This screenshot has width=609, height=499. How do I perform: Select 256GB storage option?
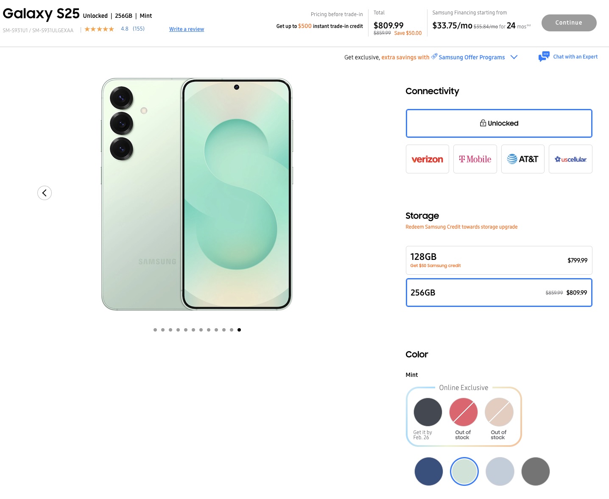pyautogui.click(x=499, y=293)
